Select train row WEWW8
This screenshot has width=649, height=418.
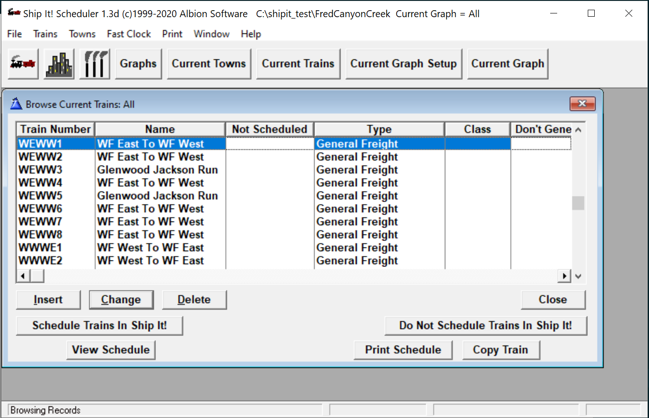pos(294,234)
